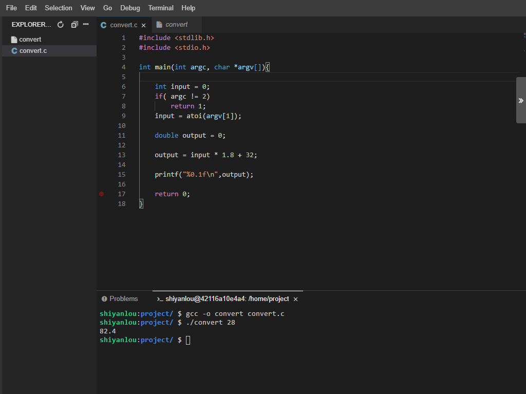This screenshot has width=526, height=394.
Task: Open Explorer more actions ellipsis
Action: click(86, 25)
